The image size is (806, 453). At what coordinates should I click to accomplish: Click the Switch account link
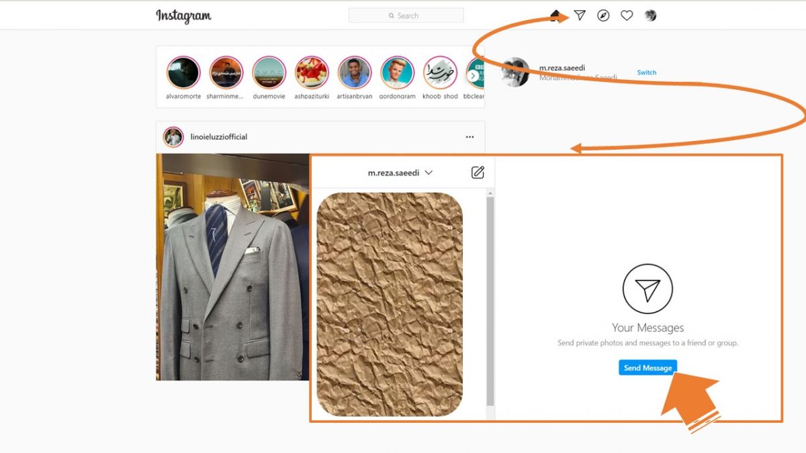click(x=646, y=72)
